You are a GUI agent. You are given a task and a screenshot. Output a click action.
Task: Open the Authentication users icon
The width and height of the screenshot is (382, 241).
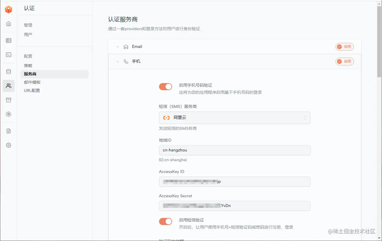tap(9, 86)
